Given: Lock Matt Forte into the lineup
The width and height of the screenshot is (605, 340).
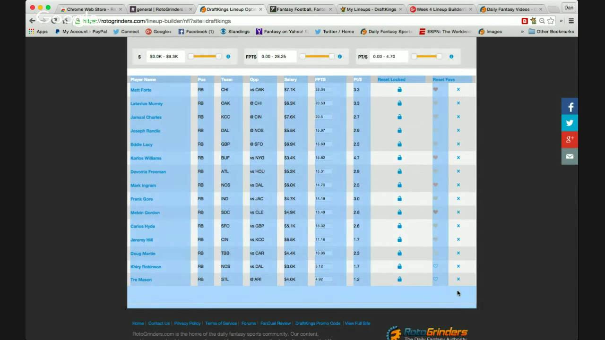Looking at the screenshot, I should click(399, 89).
